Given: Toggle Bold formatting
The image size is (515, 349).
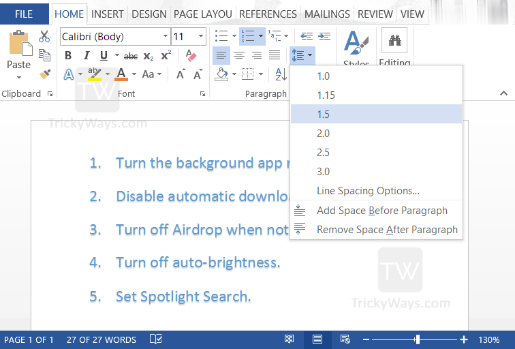Looking at the screenshot, I should 68,55.
